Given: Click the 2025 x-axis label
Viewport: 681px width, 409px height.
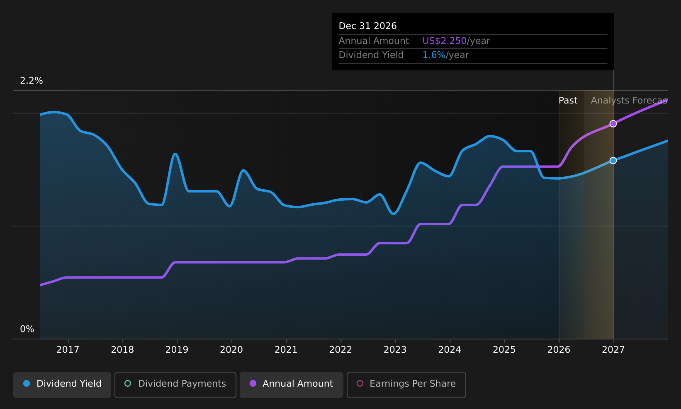Looking at the screenshot, I should [504, 350].
